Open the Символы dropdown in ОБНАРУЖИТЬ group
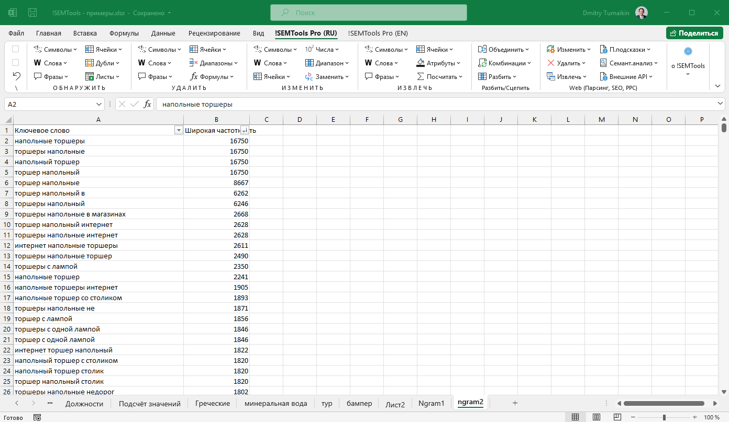 click(x=55, y=50)
